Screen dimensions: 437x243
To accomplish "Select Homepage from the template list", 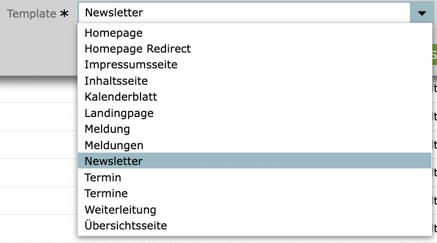I will [x=113, y=33].
